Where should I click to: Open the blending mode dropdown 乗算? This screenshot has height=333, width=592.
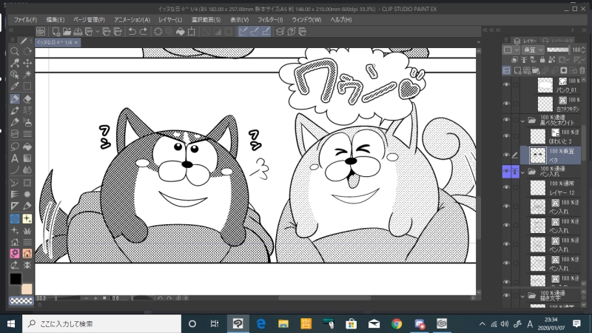(533, 50)
